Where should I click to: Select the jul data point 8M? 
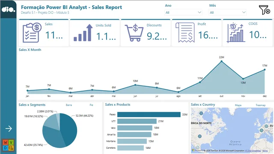157,88
